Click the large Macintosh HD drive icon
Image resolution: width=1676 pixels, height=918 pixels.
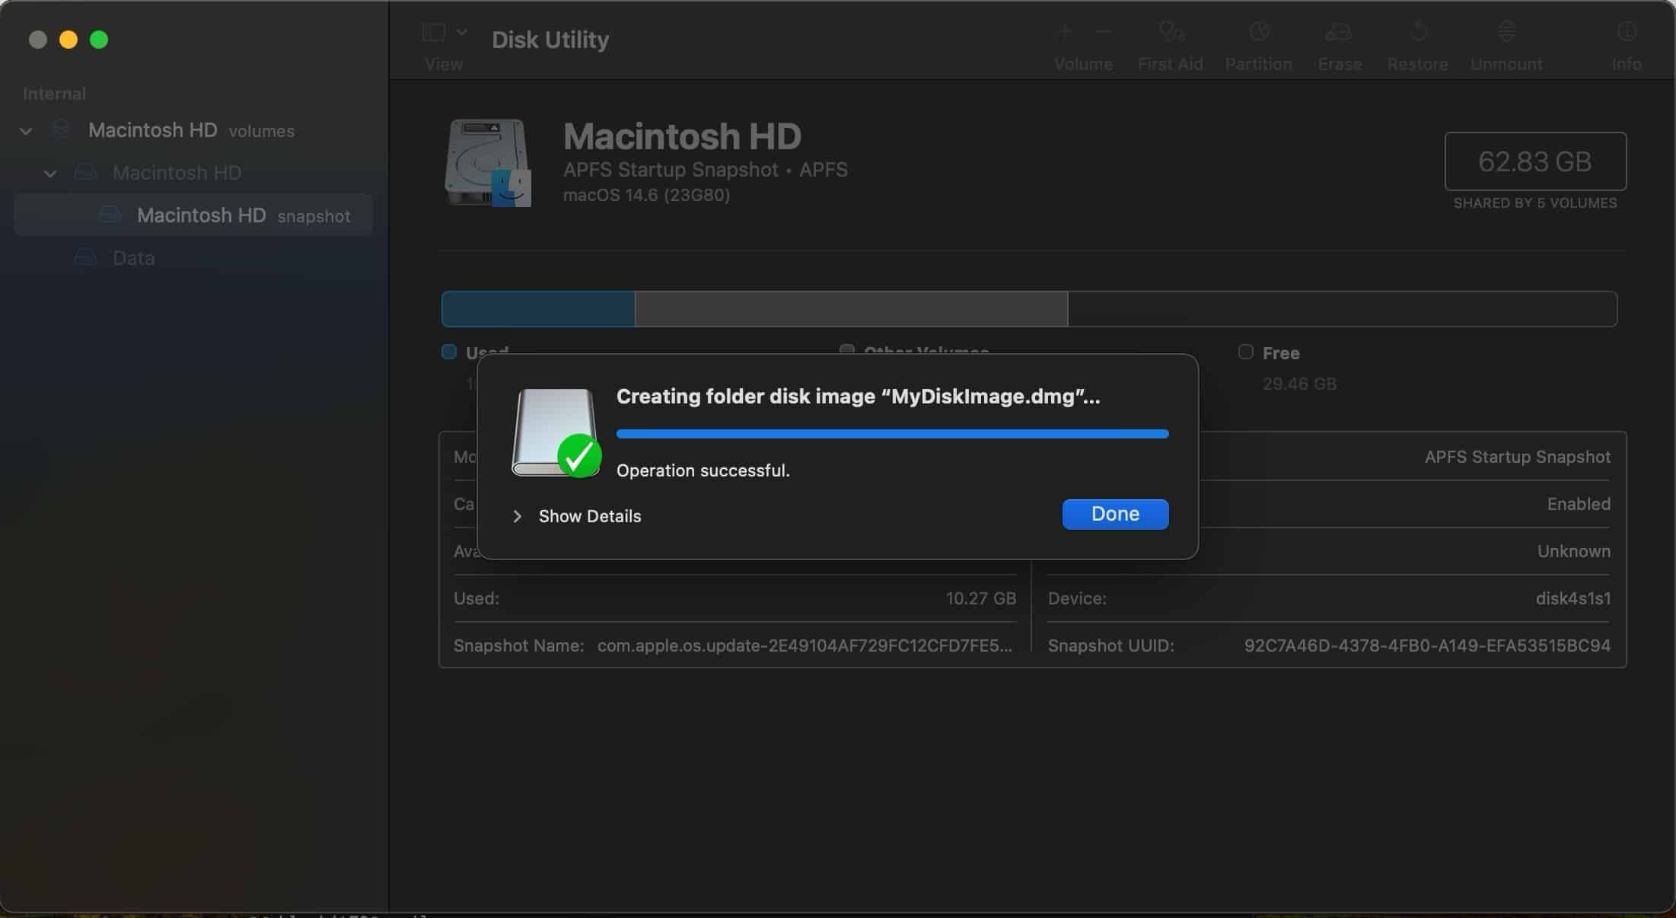click(x=488, y=162)
